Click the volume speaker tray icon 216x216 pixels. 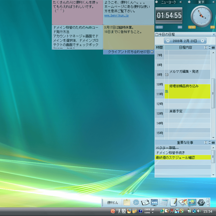tap(199, 211)
